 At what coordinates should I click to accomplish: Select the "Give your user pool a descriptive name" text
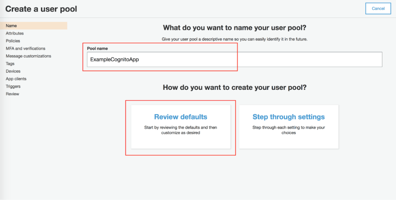pyautogui.click(x=234, y=40)
